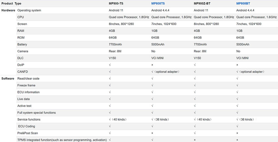Click the TPMS integrated function row label
The image size is (278, 142).
pos(62,140)
